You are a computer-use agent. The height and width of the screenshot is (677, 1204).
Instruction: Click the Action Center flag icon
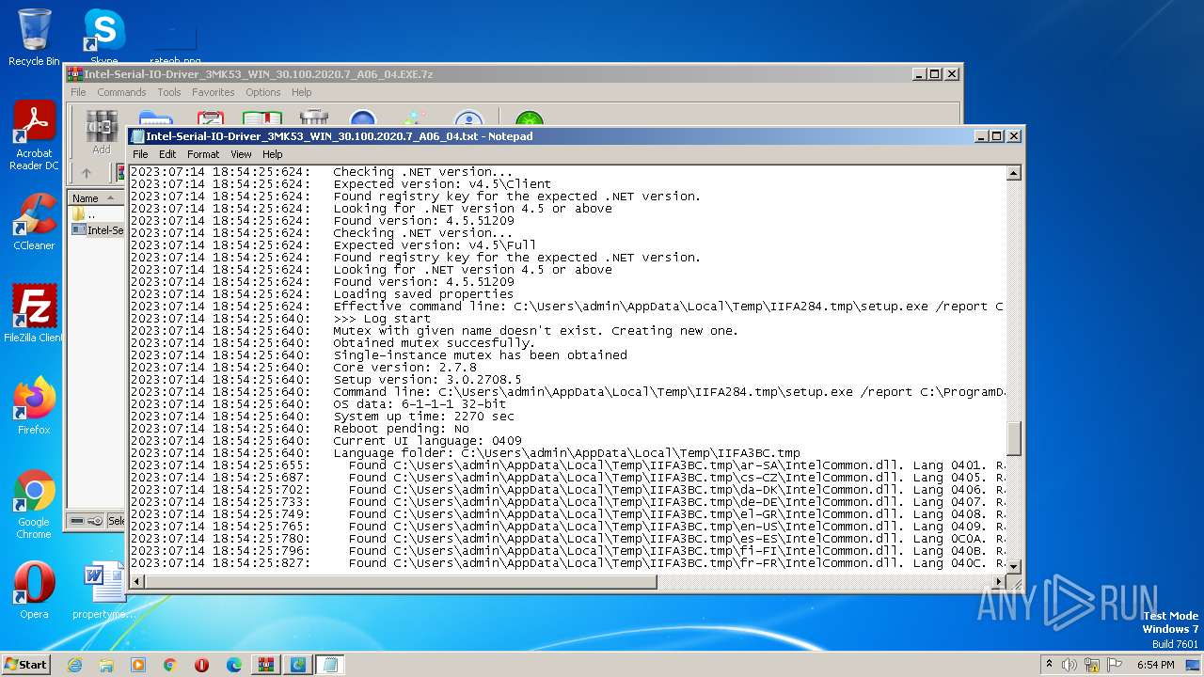(x=1115, y=665)
